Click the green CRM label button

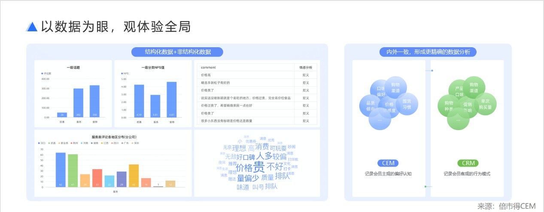468,163
